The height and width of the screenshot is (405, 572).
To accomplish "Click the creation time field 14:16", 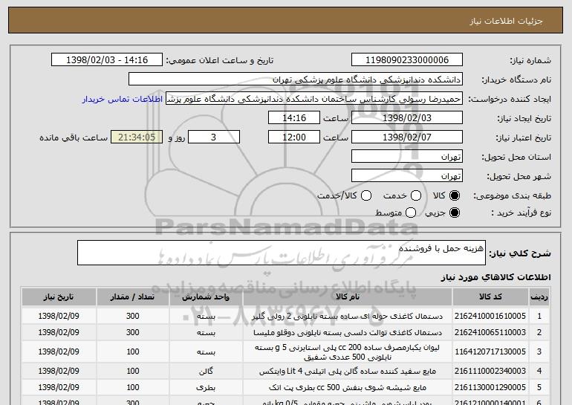I will click(x=294, y=118).
